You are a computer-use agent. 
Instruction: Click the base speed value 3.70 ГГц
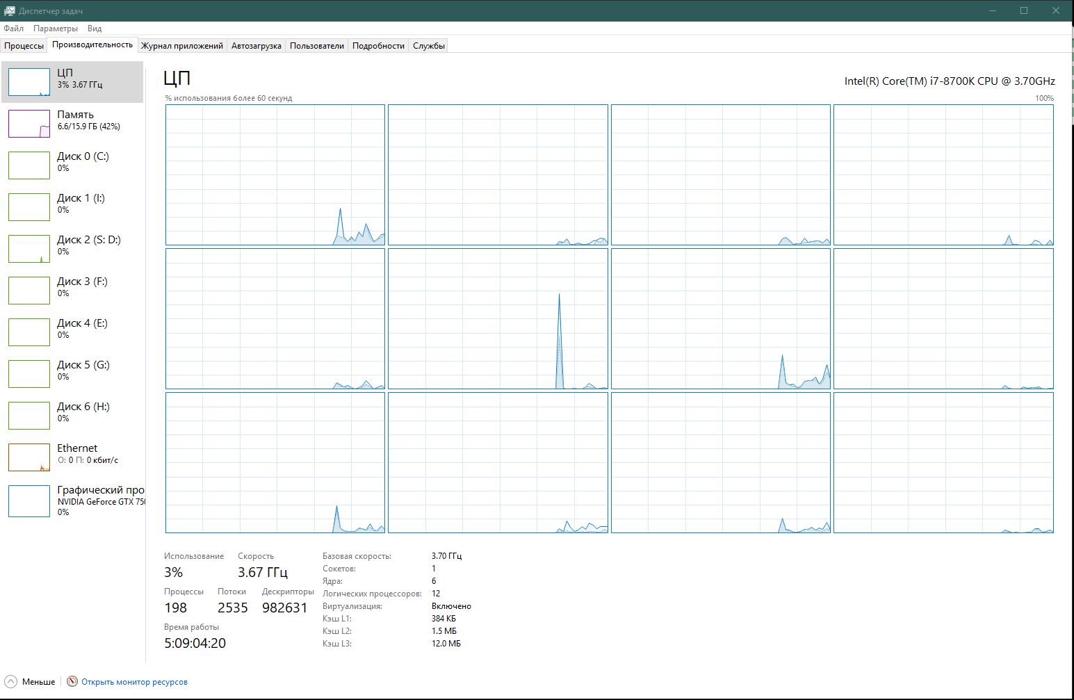(446, 556)
